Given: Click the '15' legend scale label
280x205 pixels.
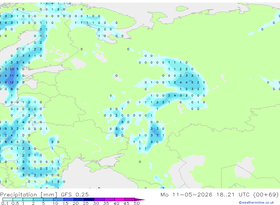Looking at the screenshot, I should tap(65, 203).
